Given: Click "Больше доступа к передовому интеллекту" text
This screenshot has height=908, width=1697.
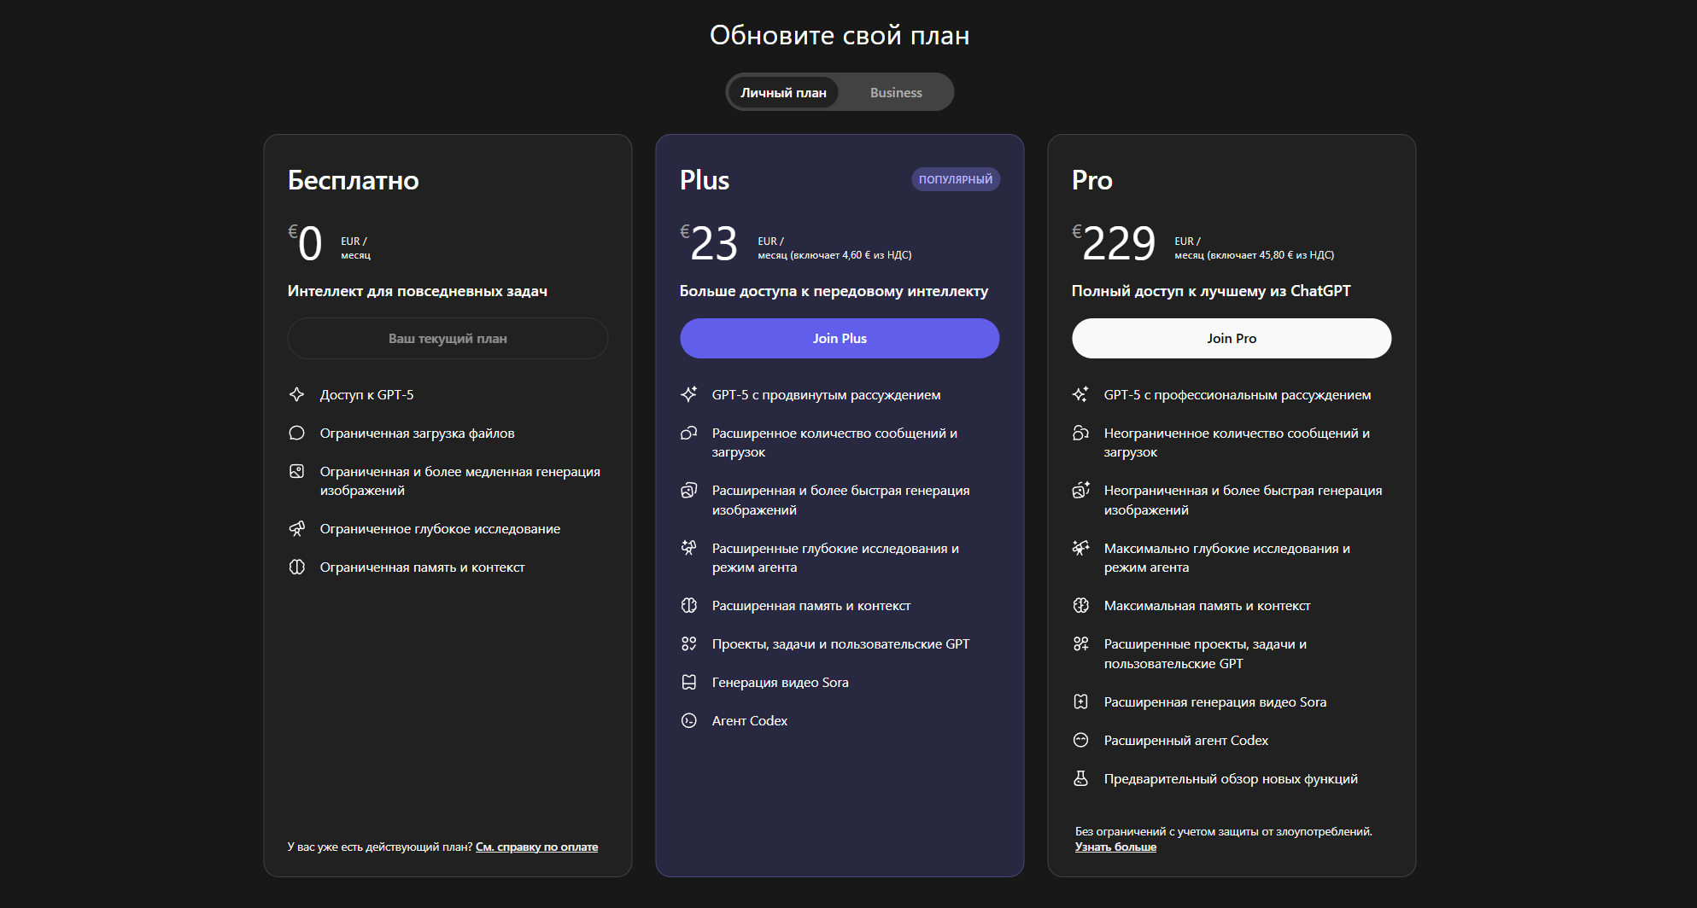Looking at the screenshot, I should point(834,291).
